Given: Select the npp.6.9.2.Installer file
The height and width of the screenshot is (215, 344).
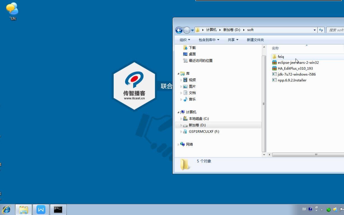Looking at the screenshot, I should coord(292,80).
